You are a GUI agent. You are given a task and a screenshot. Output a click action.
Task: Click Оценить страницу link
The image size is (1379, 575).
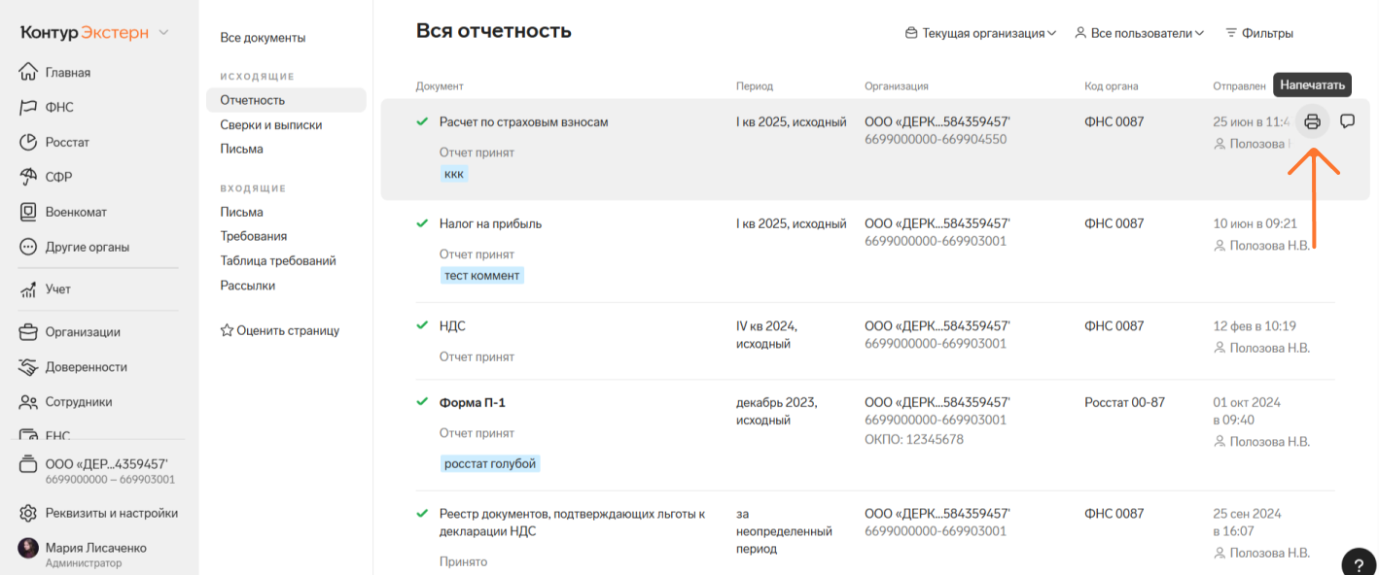pyautogui.click(x=280, y=330)
